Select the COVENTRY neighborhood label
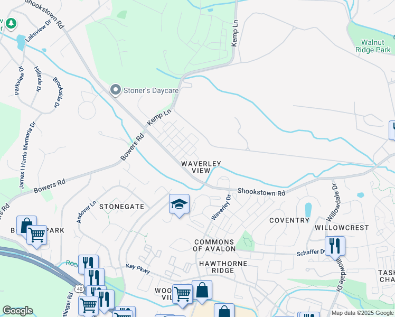Screen dimensions: 395x317 point(289,220)
